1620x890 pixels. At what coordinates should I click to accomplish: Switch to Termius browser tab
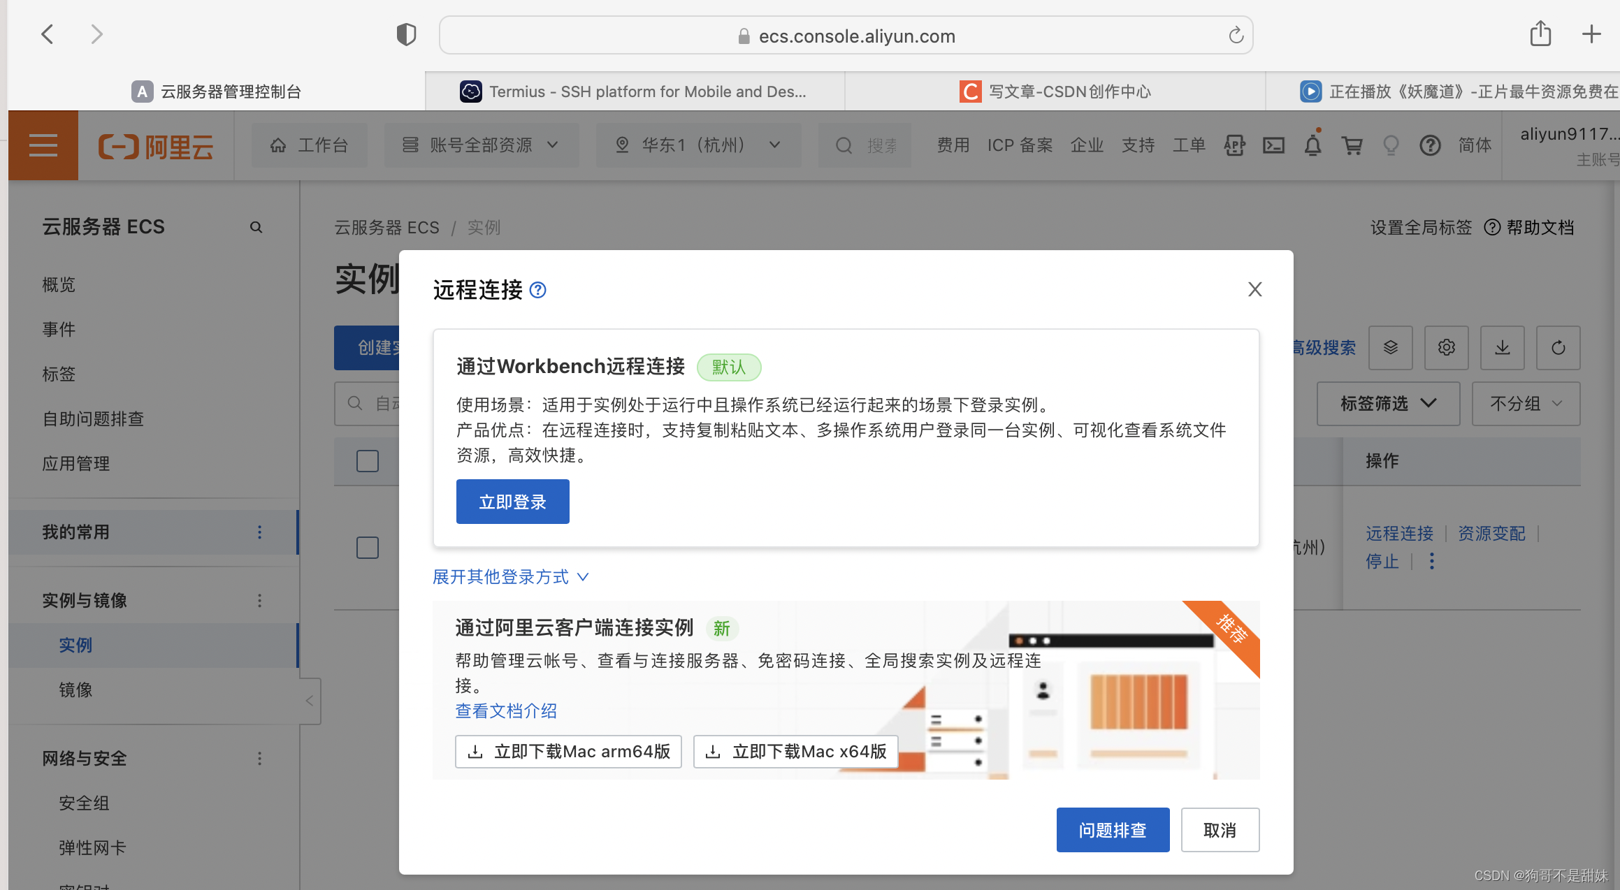click(635, 92)
